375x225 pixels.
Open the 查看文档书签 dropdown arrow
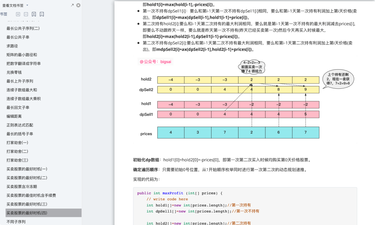coord(27,5)
